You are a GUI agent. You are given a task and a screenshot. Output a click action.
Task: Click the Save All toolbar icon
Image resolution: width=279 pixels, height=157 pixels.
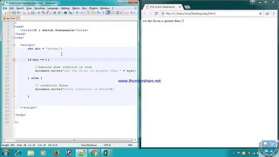[x=18, y=13]
